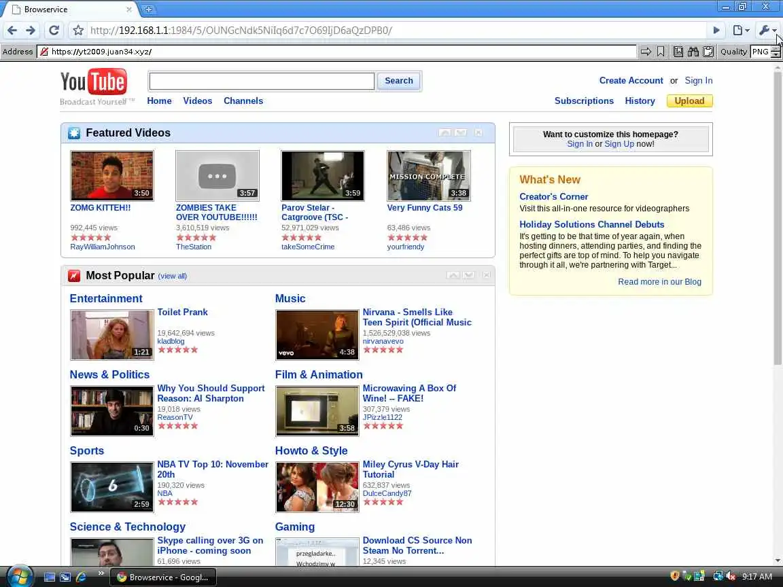Click the Browservice go arrow beside the address field
The image size is (783, 587).
[x=646, y=52]
